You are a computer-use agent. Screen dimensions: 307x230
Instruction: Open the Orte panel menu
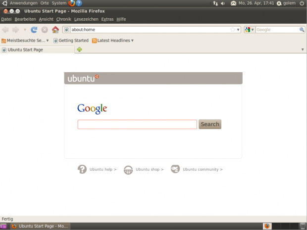coord(45,3)
